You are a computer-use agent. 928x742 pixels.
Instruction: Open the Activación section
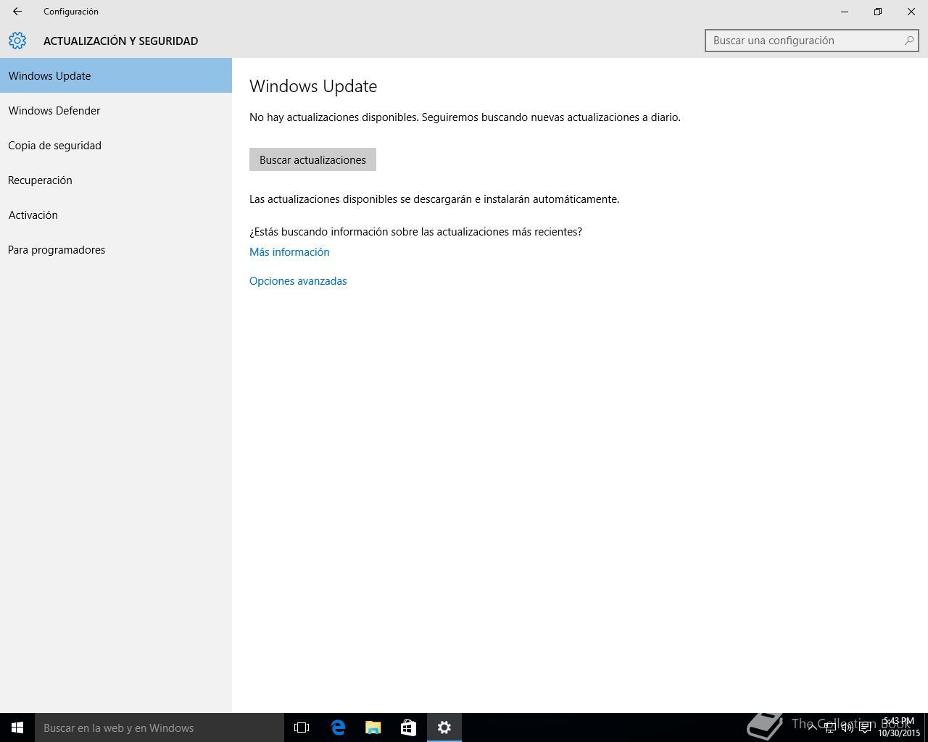(116, 214)
